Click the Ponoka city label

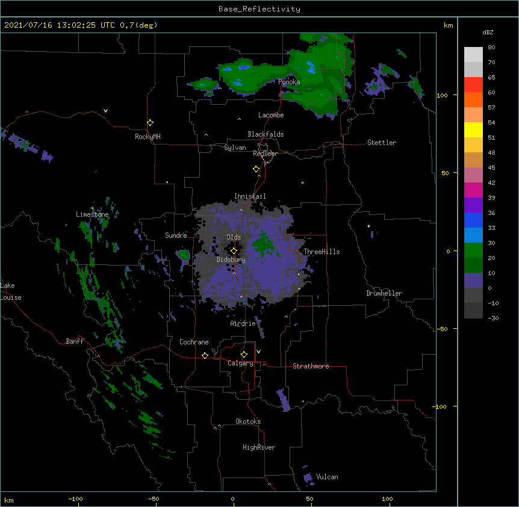tap(289, 82)
